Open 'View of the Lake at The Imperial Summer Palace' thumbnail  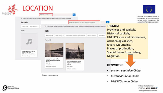click(54, 50)
